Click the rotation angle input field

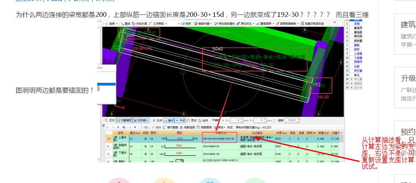point(293,120)
